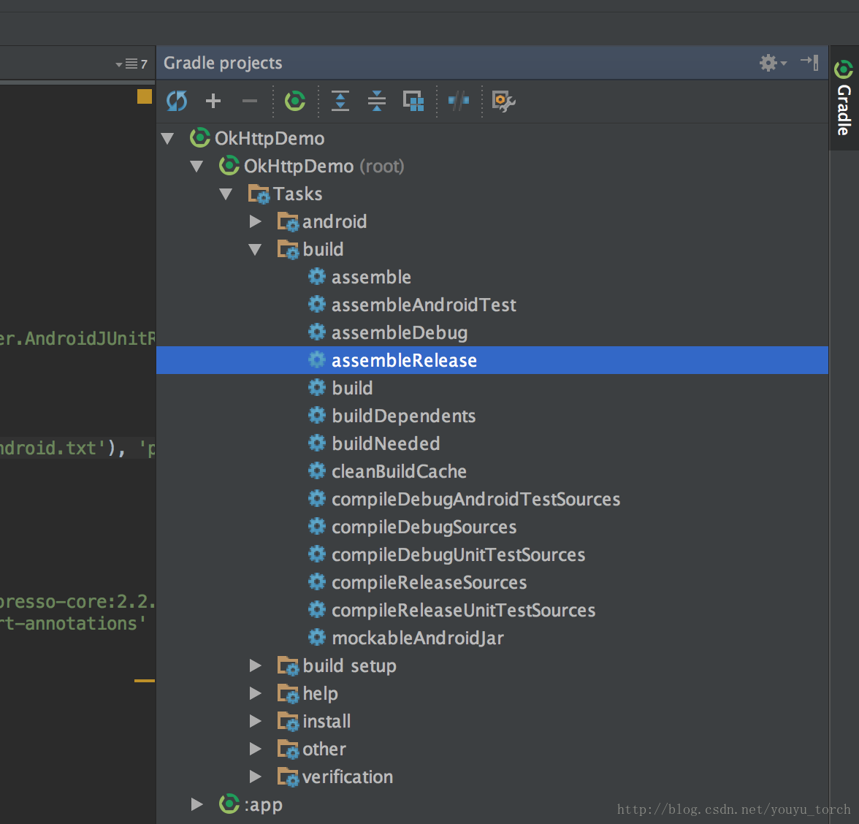Click top OkHttpDemo project icon
Screen dimensions: 859x824
coord(200,137)
